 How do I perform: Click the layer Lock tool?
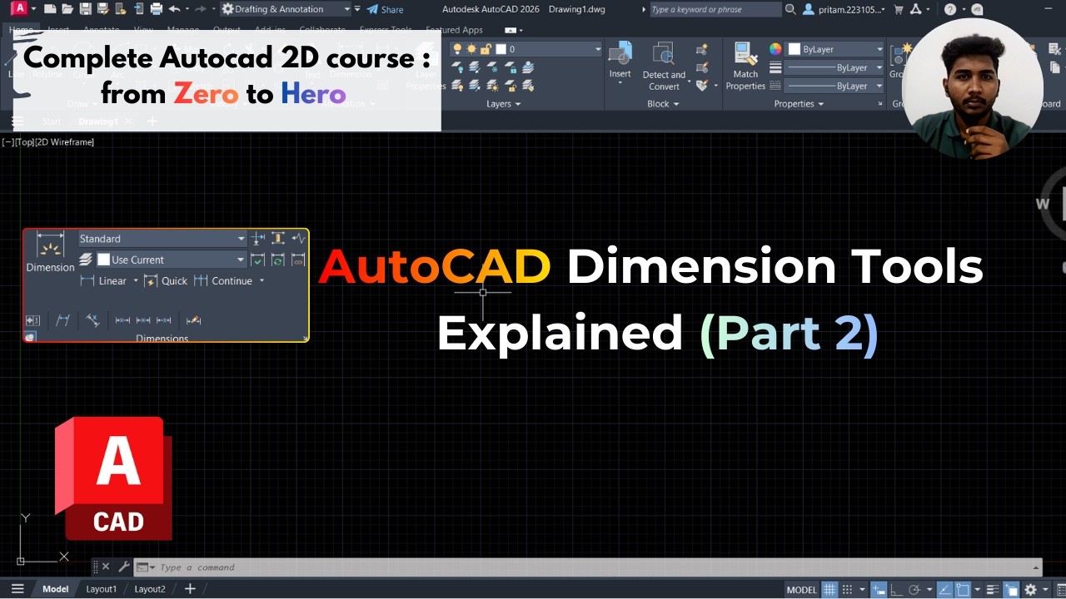click(512, 67)
